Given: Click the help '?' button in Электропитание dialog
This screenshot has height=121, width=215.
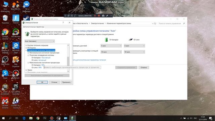Looking at the screenshot, I should point(63,23).
